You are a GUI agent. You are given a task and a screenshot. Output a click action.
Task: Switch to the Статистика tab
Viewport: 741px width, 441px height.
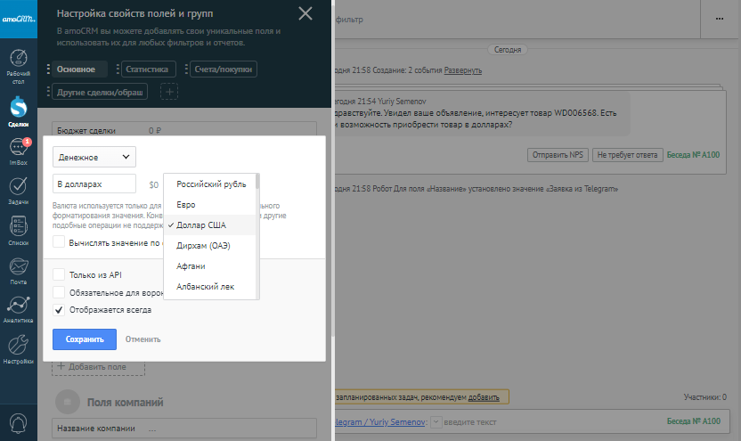point(147,69)
